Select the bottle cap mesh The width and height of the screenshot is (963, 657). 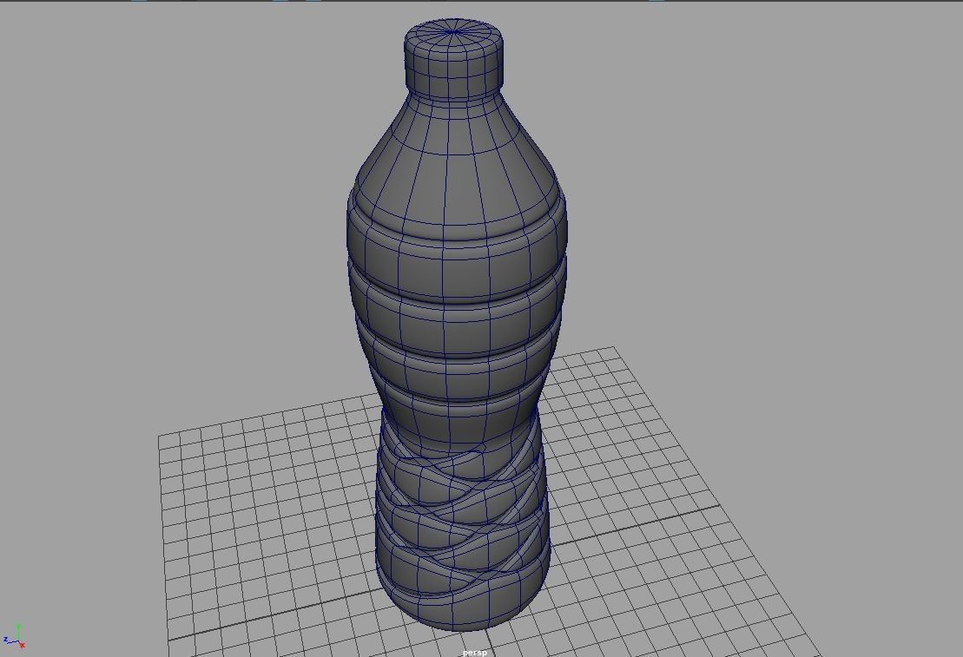pos(454,58)
